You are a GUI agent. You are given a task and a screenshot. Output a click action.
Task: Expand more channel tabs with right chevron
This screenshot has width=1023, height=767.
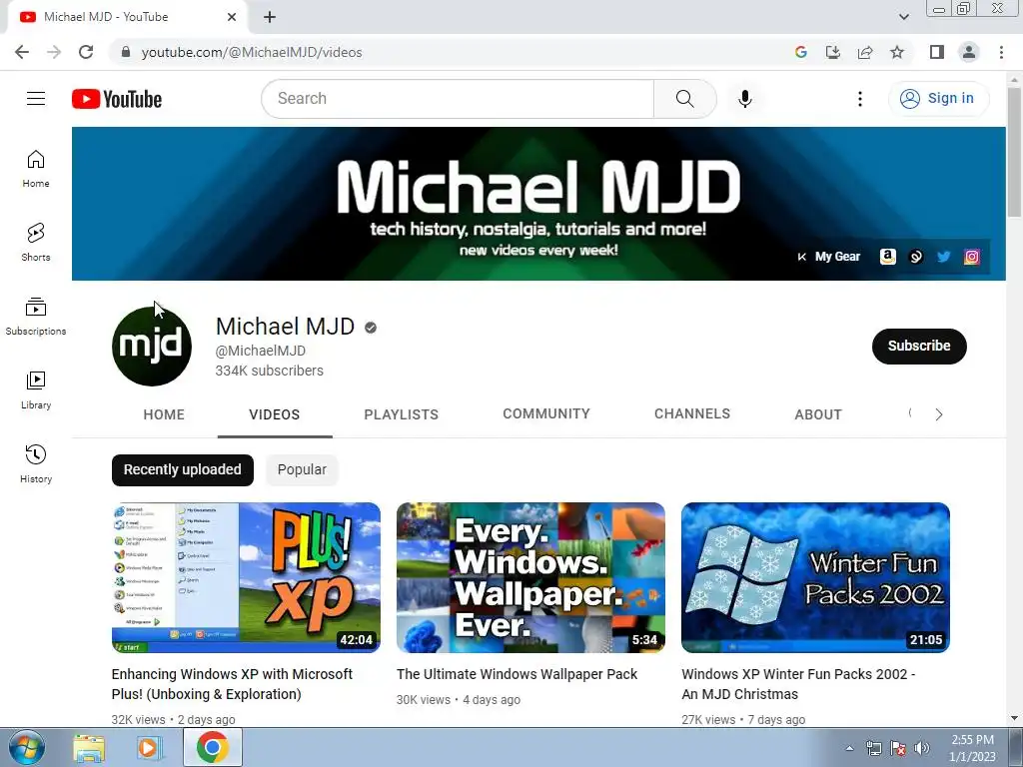pyautogui.click(x=939, y=414)
